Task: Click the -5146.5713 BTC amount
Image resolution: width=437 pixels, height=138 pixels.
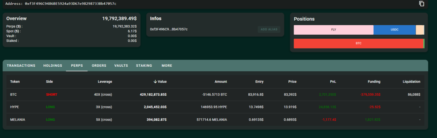Action: click(214, 95)
